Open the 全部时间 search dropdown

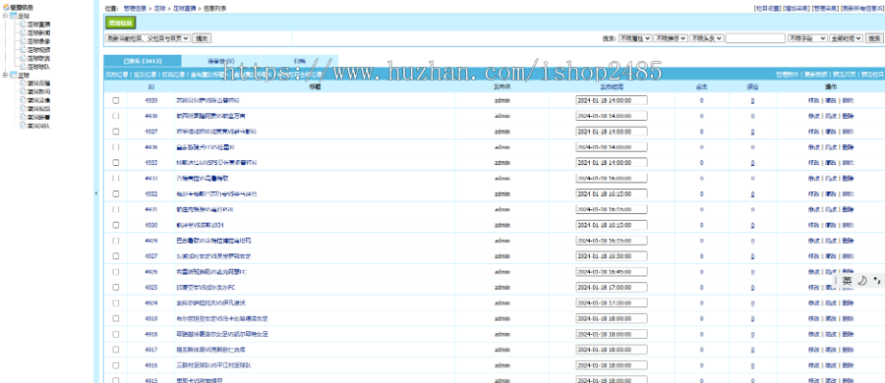(847, 38)
